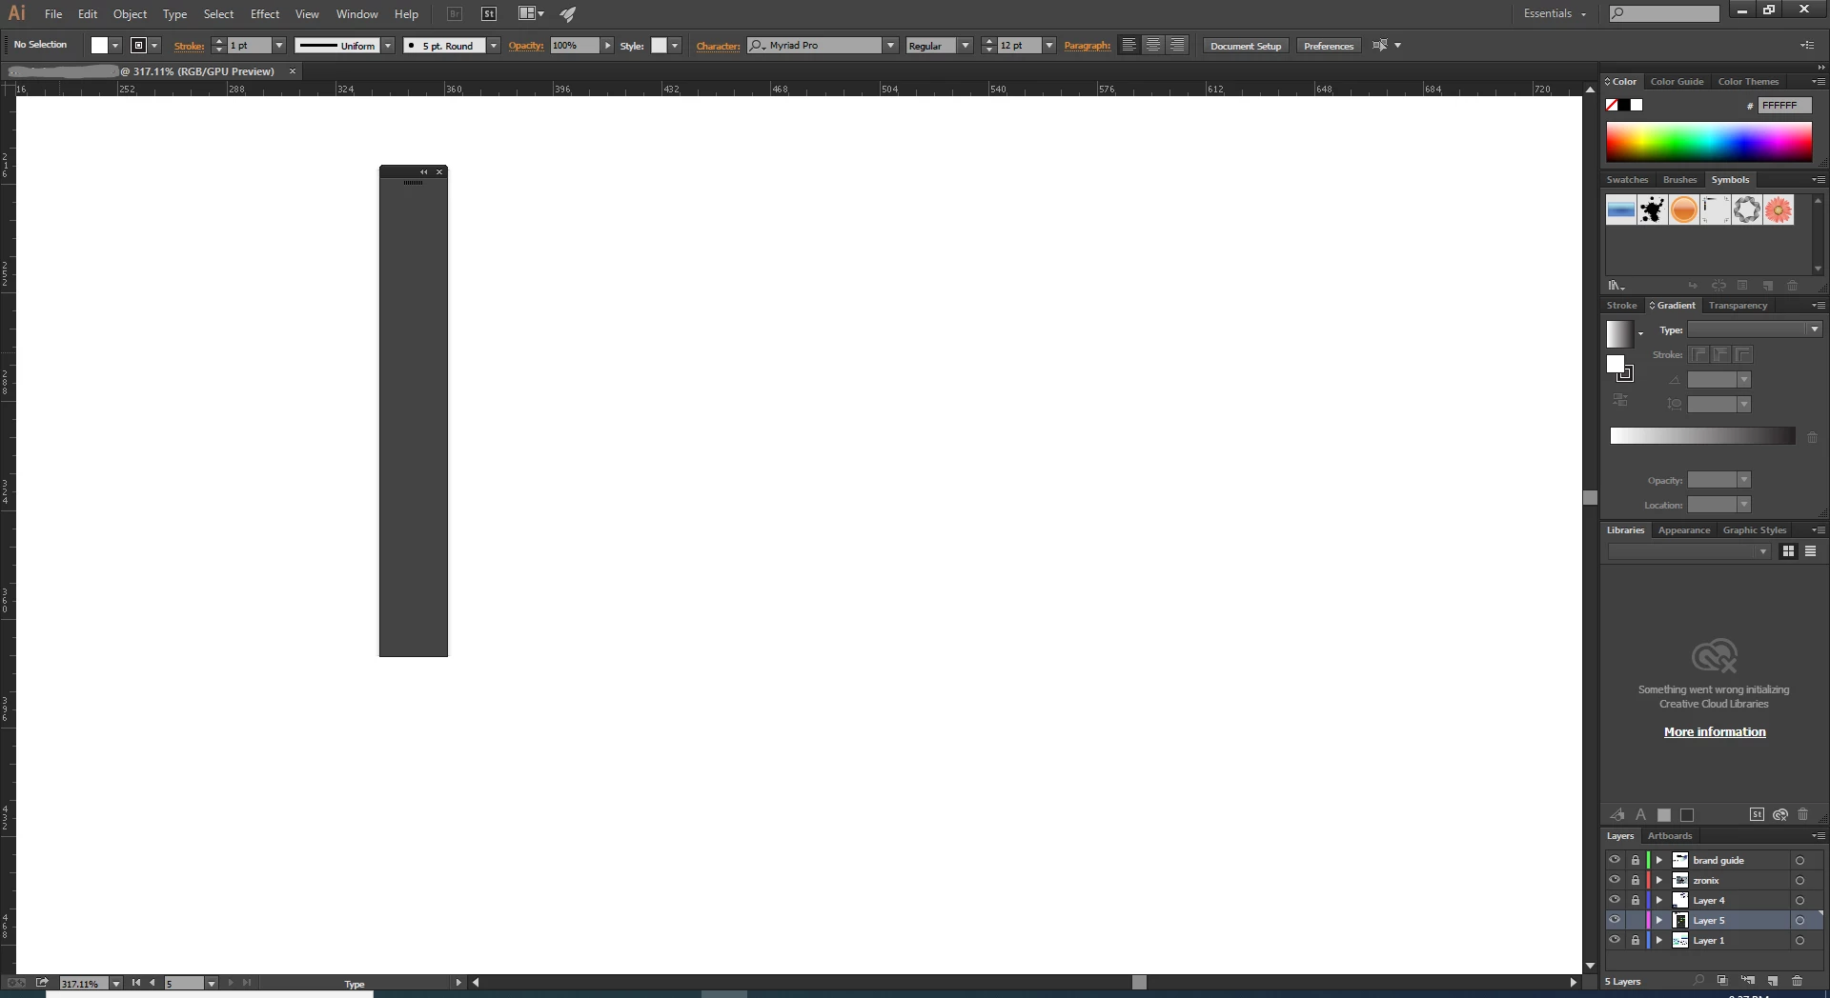Switch to the Artboards tab
1830x998 pixels.
point(1670,836)
